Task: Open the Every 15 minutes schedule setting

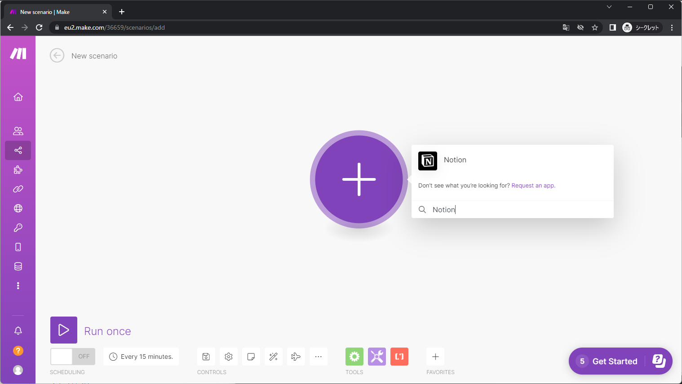Action: pyautogui.click(x=141, y=357)
